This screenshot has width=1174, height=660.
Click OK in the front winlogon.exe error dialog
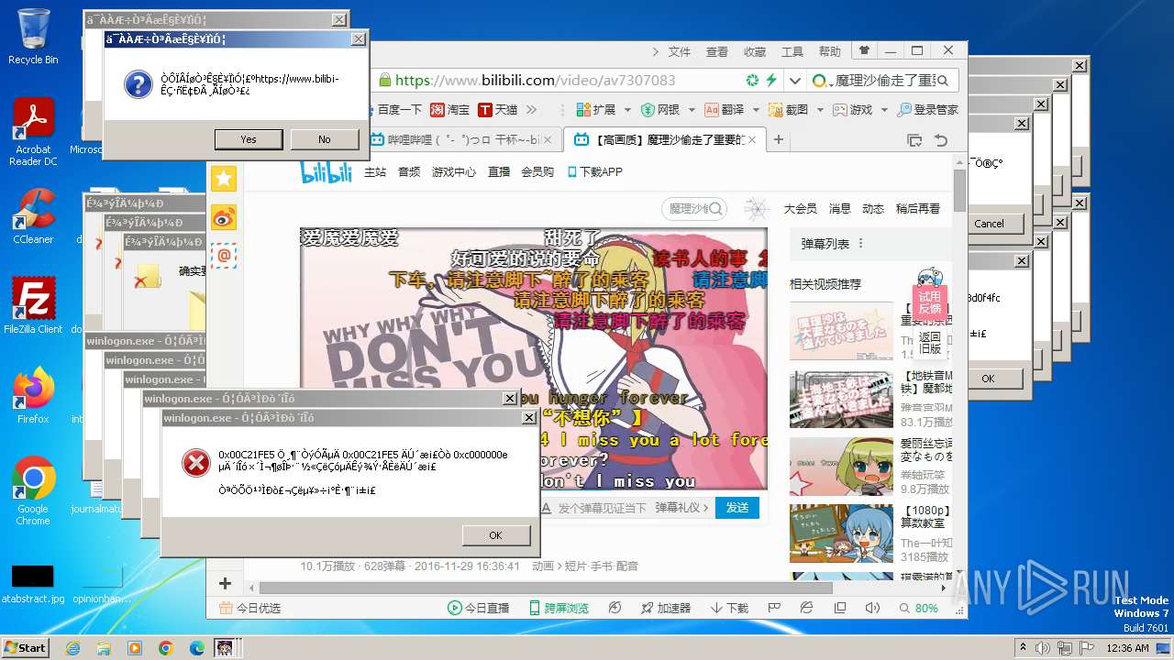pos(496,535)
